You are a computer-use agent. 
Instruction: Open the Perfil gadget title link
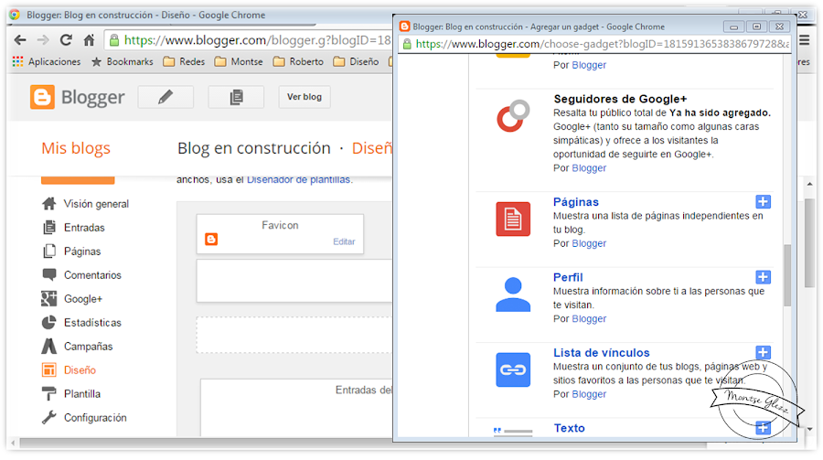pyautogui.click(x=568, y=277)
